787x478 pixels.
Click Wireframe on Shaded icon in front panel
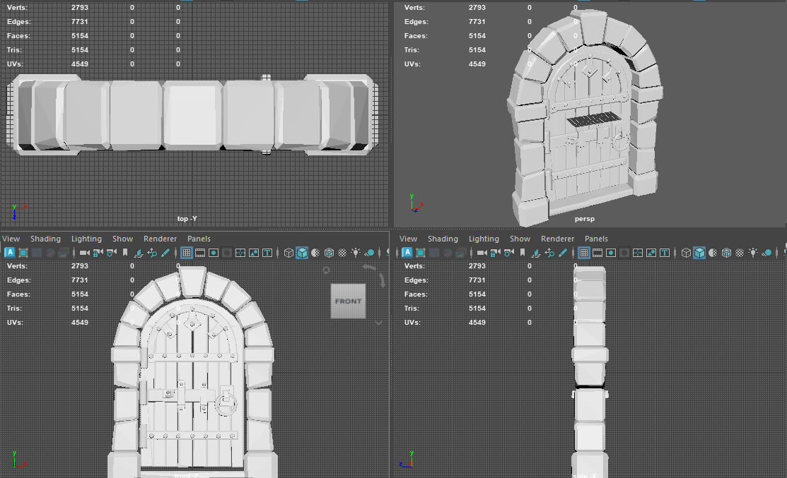coord(330,253)
